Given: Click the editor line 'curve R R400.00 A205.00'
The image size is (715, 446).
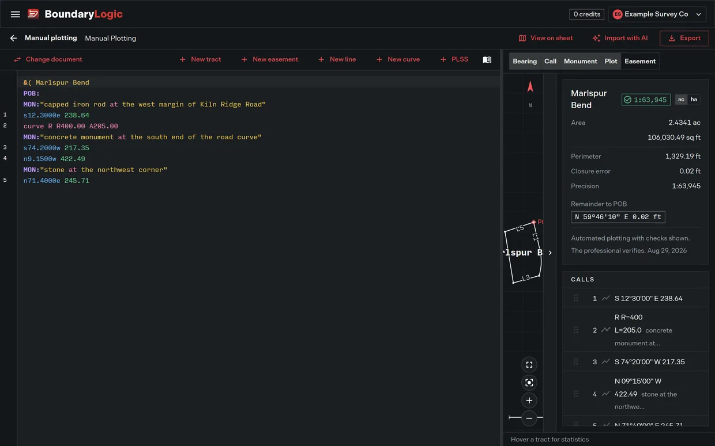Looking at the screenshot, I should pos(71,126).
